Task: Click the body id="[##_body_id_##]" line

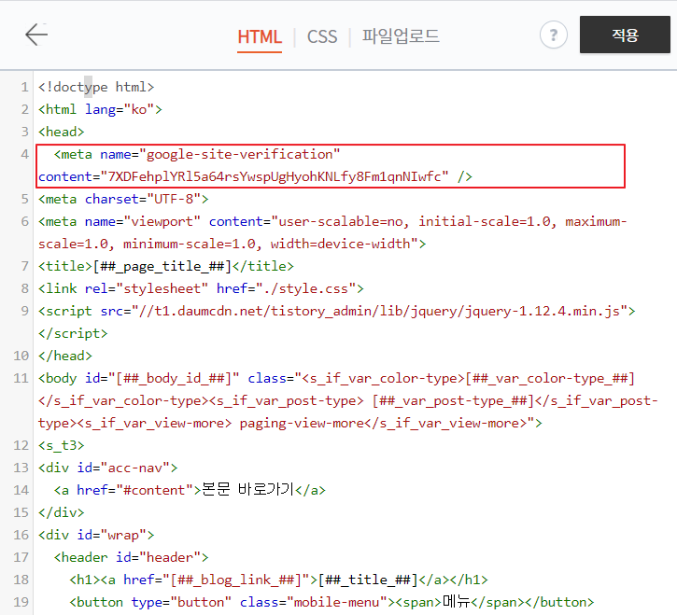Action: (336, 379)
